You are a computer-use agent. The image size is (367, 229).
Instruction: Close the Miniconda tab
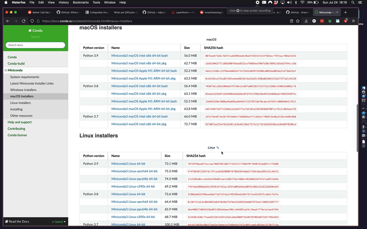coord(337,12)
